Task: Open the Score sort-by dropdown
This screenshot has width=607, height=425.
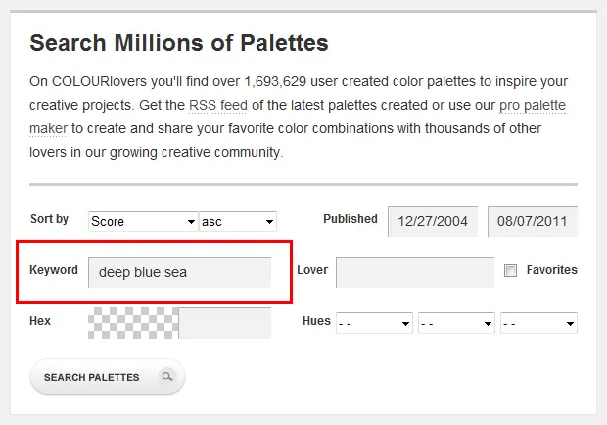Action: click(142, 221)
